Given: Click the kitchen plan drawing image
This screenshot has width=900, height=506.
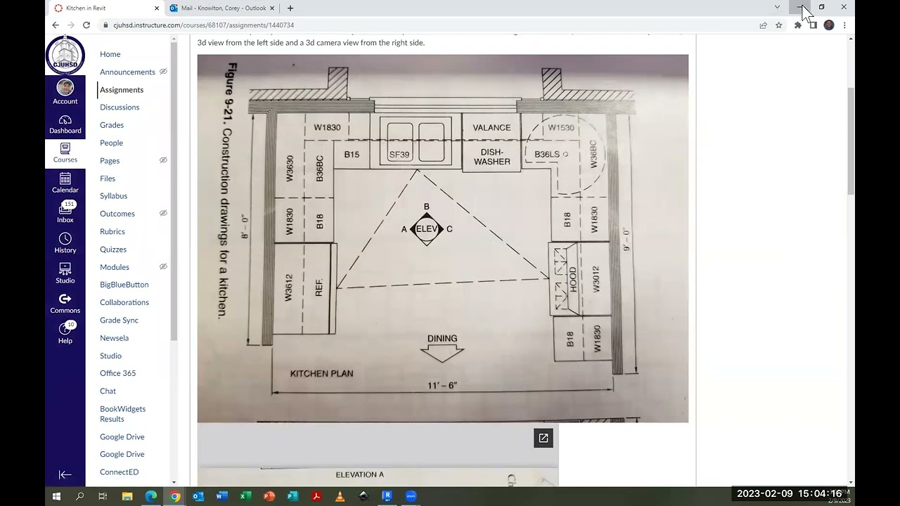Looking at the screenshot, I should (x=443, y=239).
